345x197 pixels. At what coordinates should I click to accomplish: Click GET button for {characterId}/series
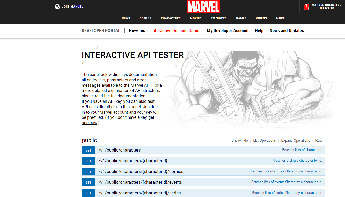89,193
